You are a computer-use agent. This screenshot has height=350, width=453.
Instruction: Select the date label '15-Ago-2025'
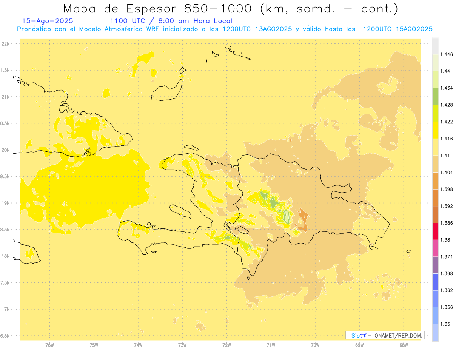tap(48, 21)
